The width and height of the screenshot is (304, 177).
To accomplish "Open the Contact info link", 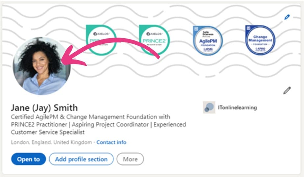I will (x=111, y=142).
